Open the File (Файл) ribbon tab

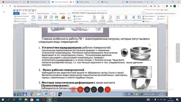16,13
